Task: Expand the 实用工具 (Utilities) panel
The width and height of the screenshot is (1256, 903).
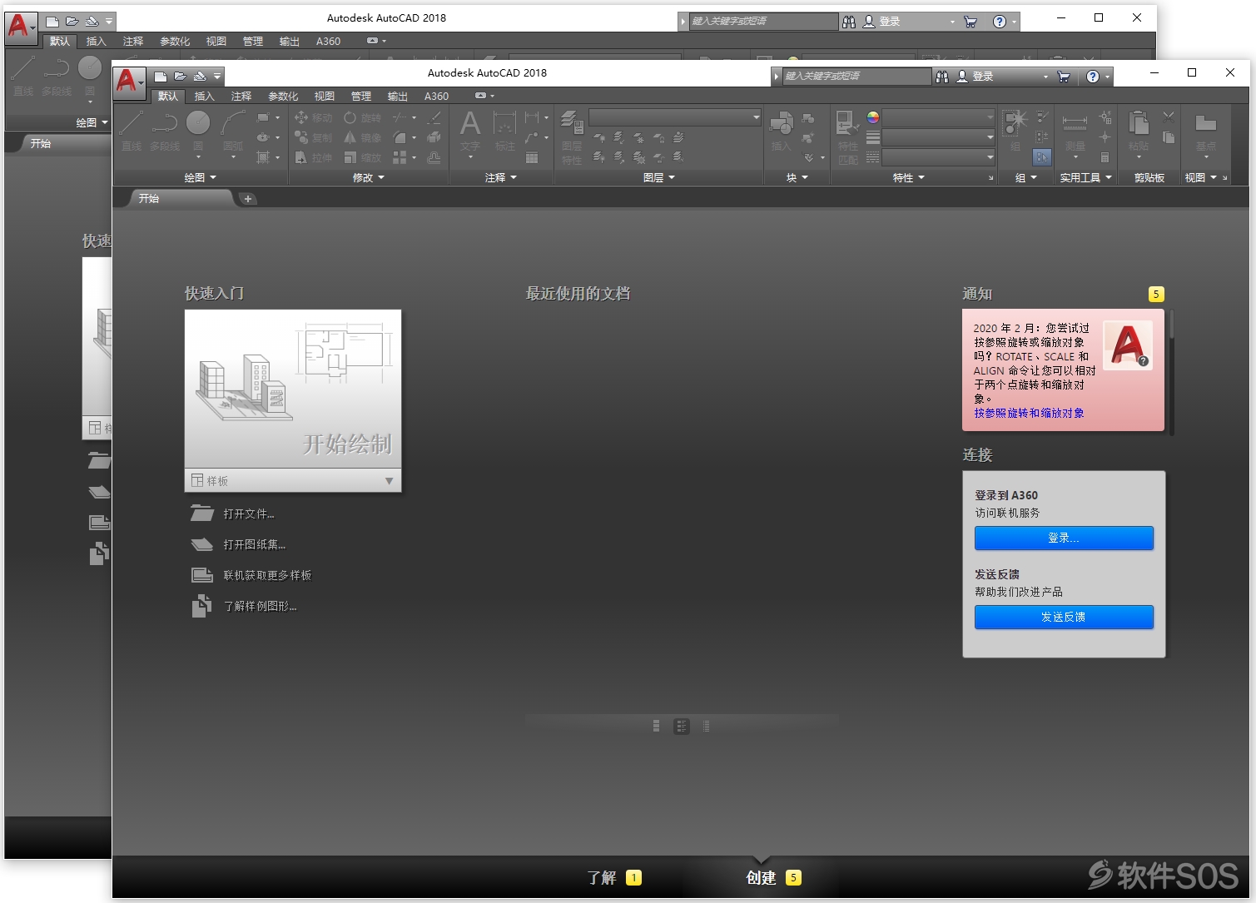Action: coord(1085,177)
